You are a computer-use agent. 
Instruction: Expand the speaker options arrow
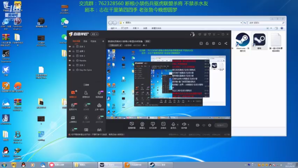[x=188, y=125]
